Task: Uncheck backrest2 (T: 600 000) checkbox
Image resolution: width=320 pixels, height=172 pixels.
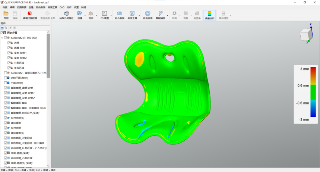Action: [x=6, y=38]
